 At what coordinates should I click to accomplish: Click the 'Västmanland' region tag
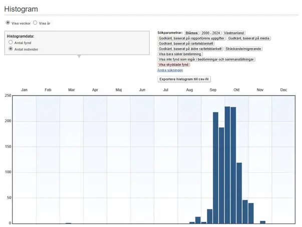[x=235, y=33]
